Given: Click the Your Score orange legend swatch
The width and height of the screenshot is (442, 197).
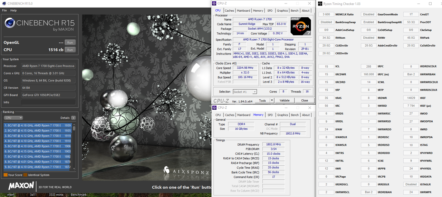Looking at the screenshot, I should click(x=5, y=175).
